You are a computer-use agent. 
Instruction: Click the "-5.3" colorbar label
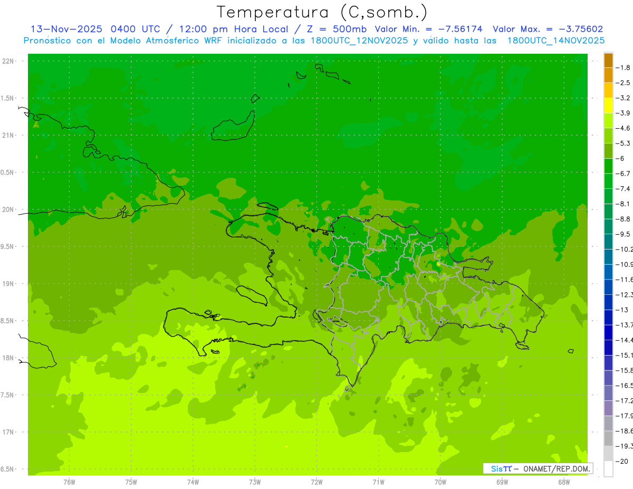point(624,143)
